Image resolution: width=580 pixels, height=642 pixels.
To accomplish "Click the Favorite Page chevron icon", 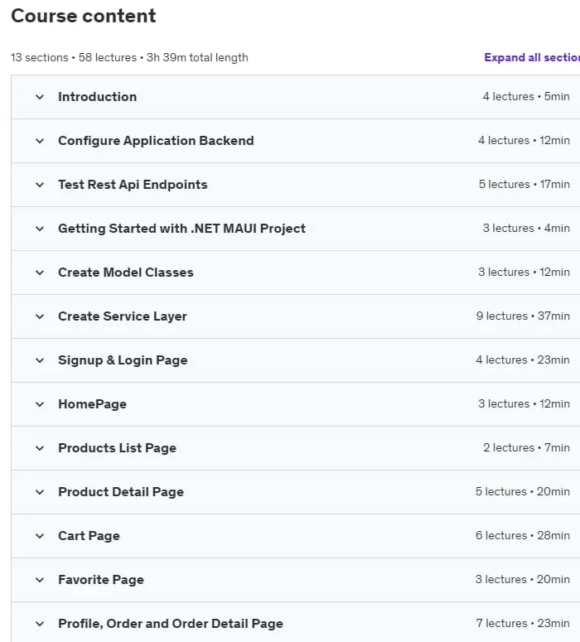I will click(40, 580).
